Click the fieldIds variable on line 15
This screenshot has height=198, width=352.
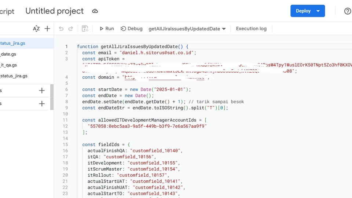109,144
